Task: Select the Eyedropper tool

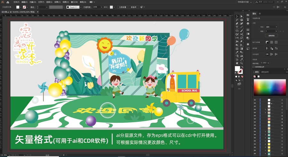Action: 237,52
